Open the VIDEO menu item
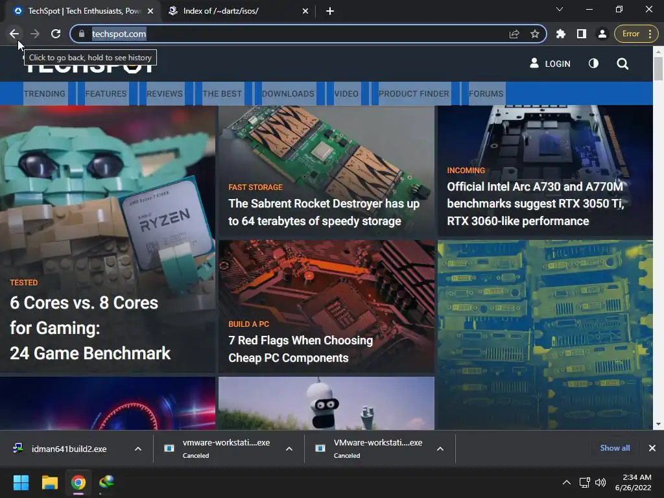The image size is (664, 498). point(346,93)
